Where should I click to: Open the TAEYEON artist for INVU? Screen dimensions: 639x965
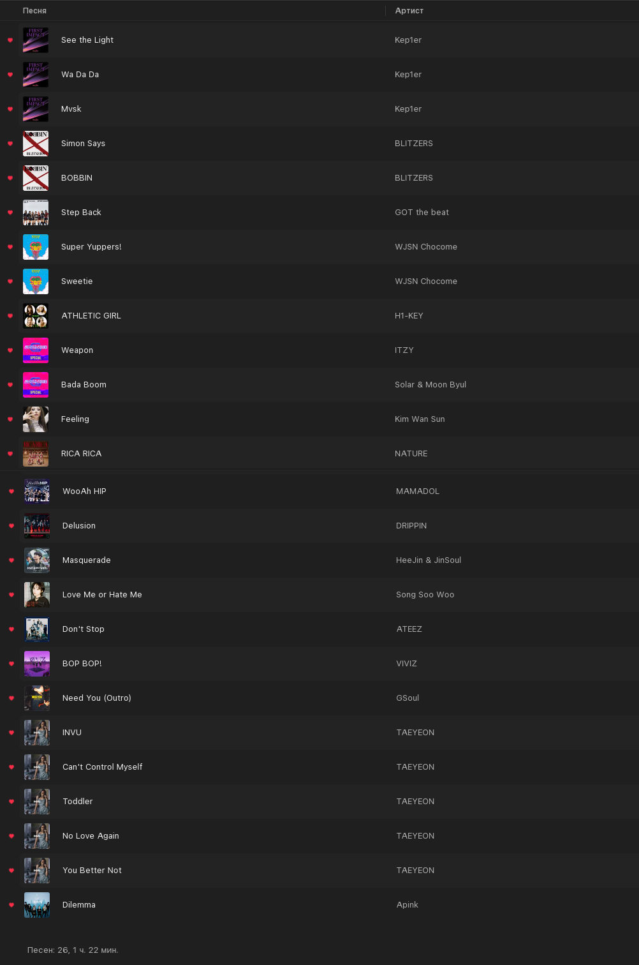pos(415,733)
